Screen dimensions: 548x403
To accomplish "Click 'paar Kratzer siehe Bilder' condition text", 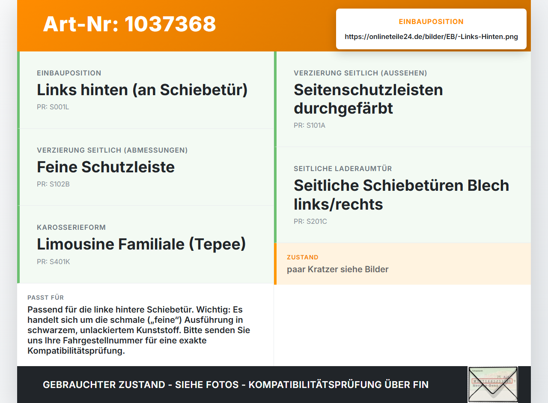I will 337,269.
